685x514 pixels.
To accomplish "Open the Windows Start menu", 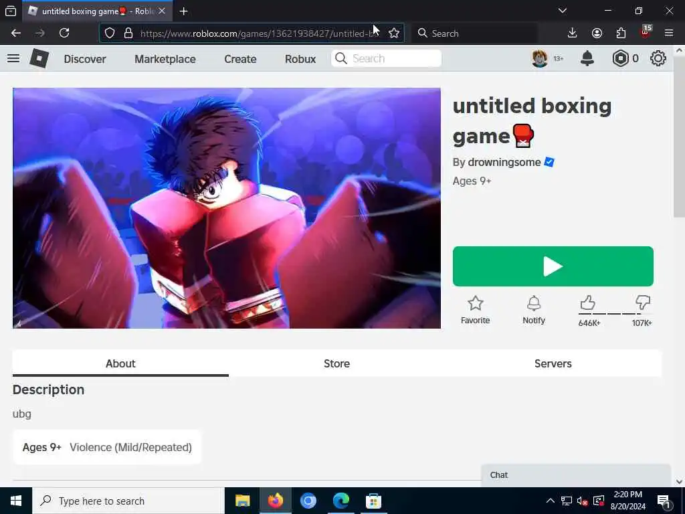I will point(16,501).
